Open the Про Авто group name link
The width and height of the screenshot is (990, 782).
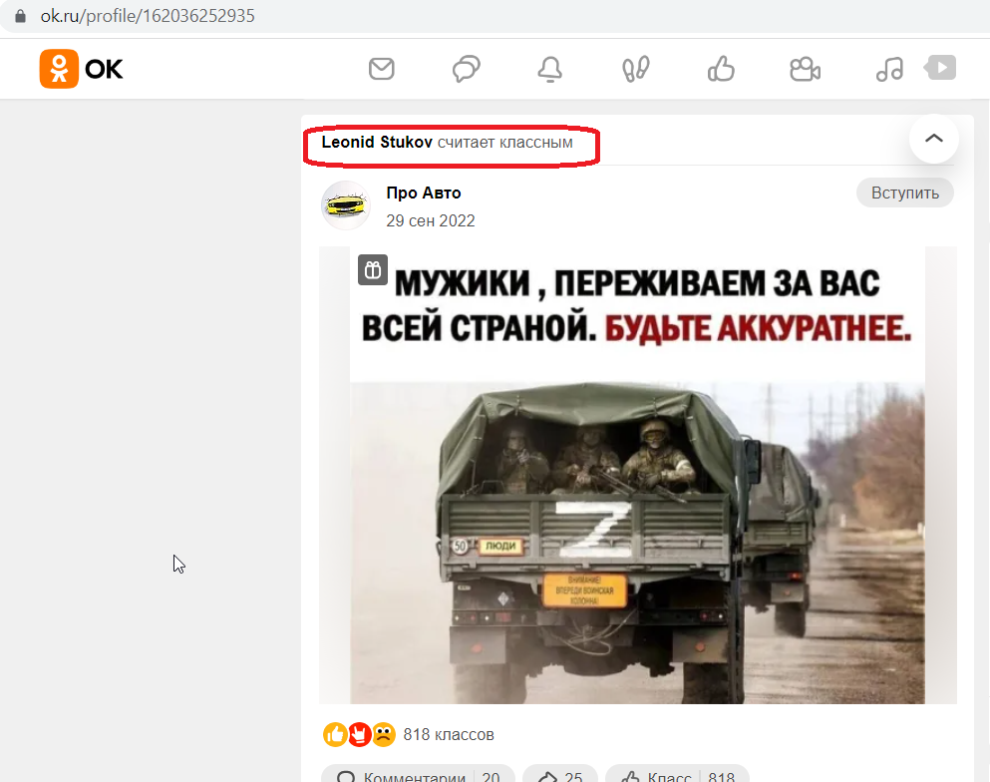424,193
